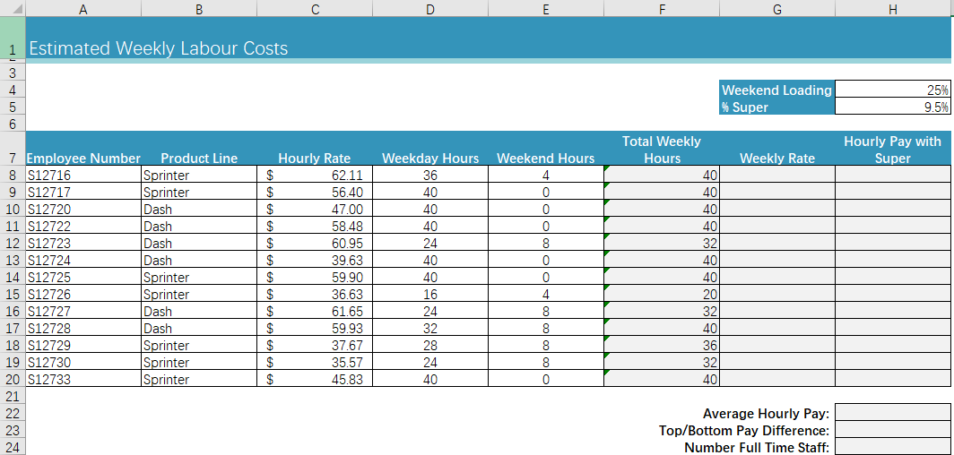The image size is (954, 455).
Task: Select the Number Full Time Staff result cell
Action: coord(892,447)
